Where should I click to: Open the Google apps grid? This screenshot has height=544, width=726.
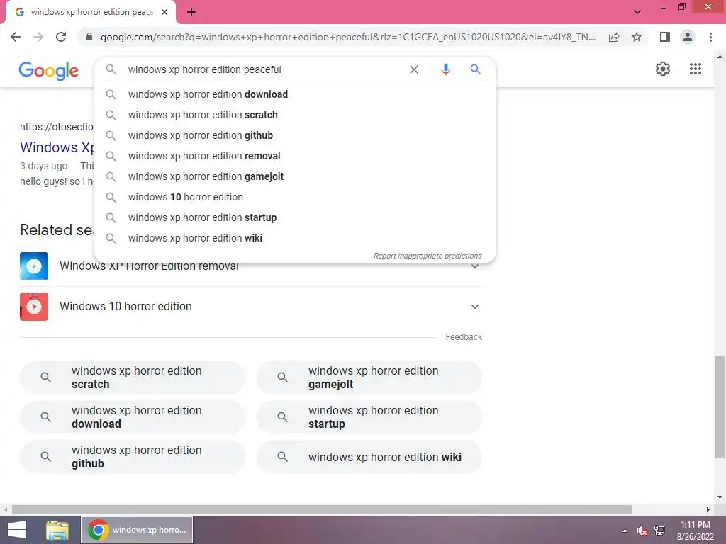tap(696, 69)
